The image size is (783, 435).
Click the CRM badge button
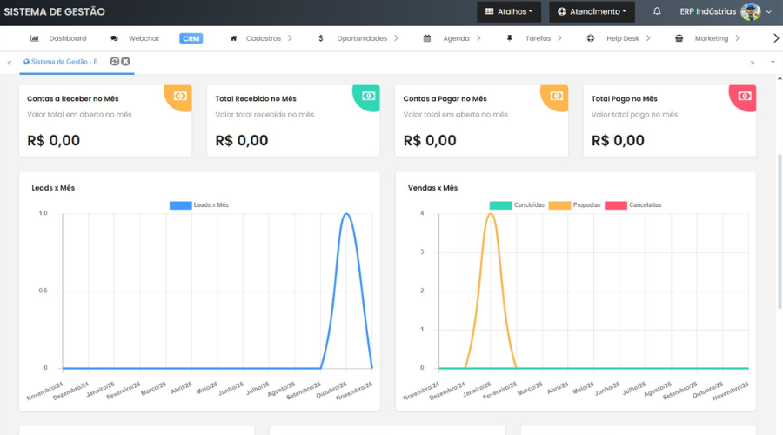point(191,38)
